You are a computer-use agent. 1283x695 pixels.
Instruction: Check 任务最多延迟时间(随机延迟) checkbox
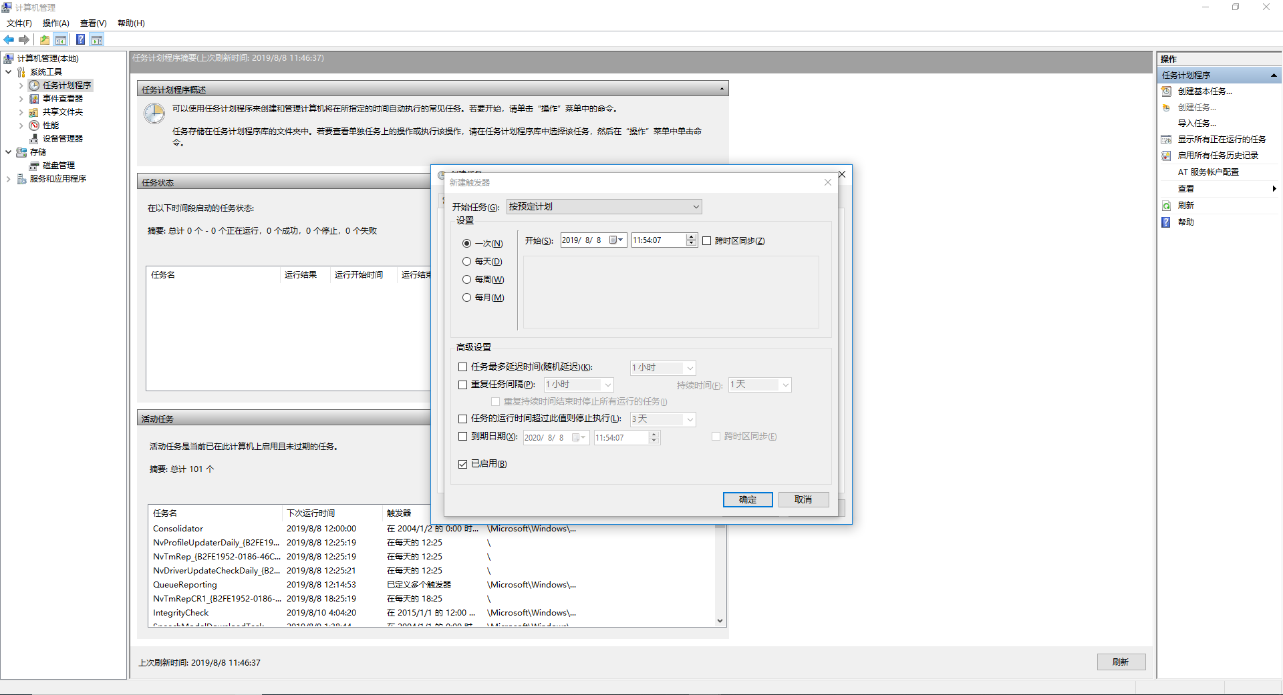(x=462, y=367)
